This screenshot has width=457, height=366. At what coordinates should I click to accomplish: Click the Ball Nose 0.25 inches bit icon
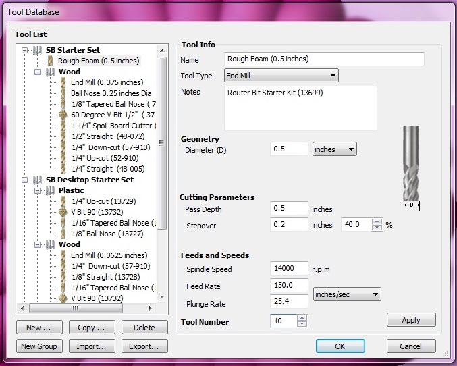coord(63,93)
